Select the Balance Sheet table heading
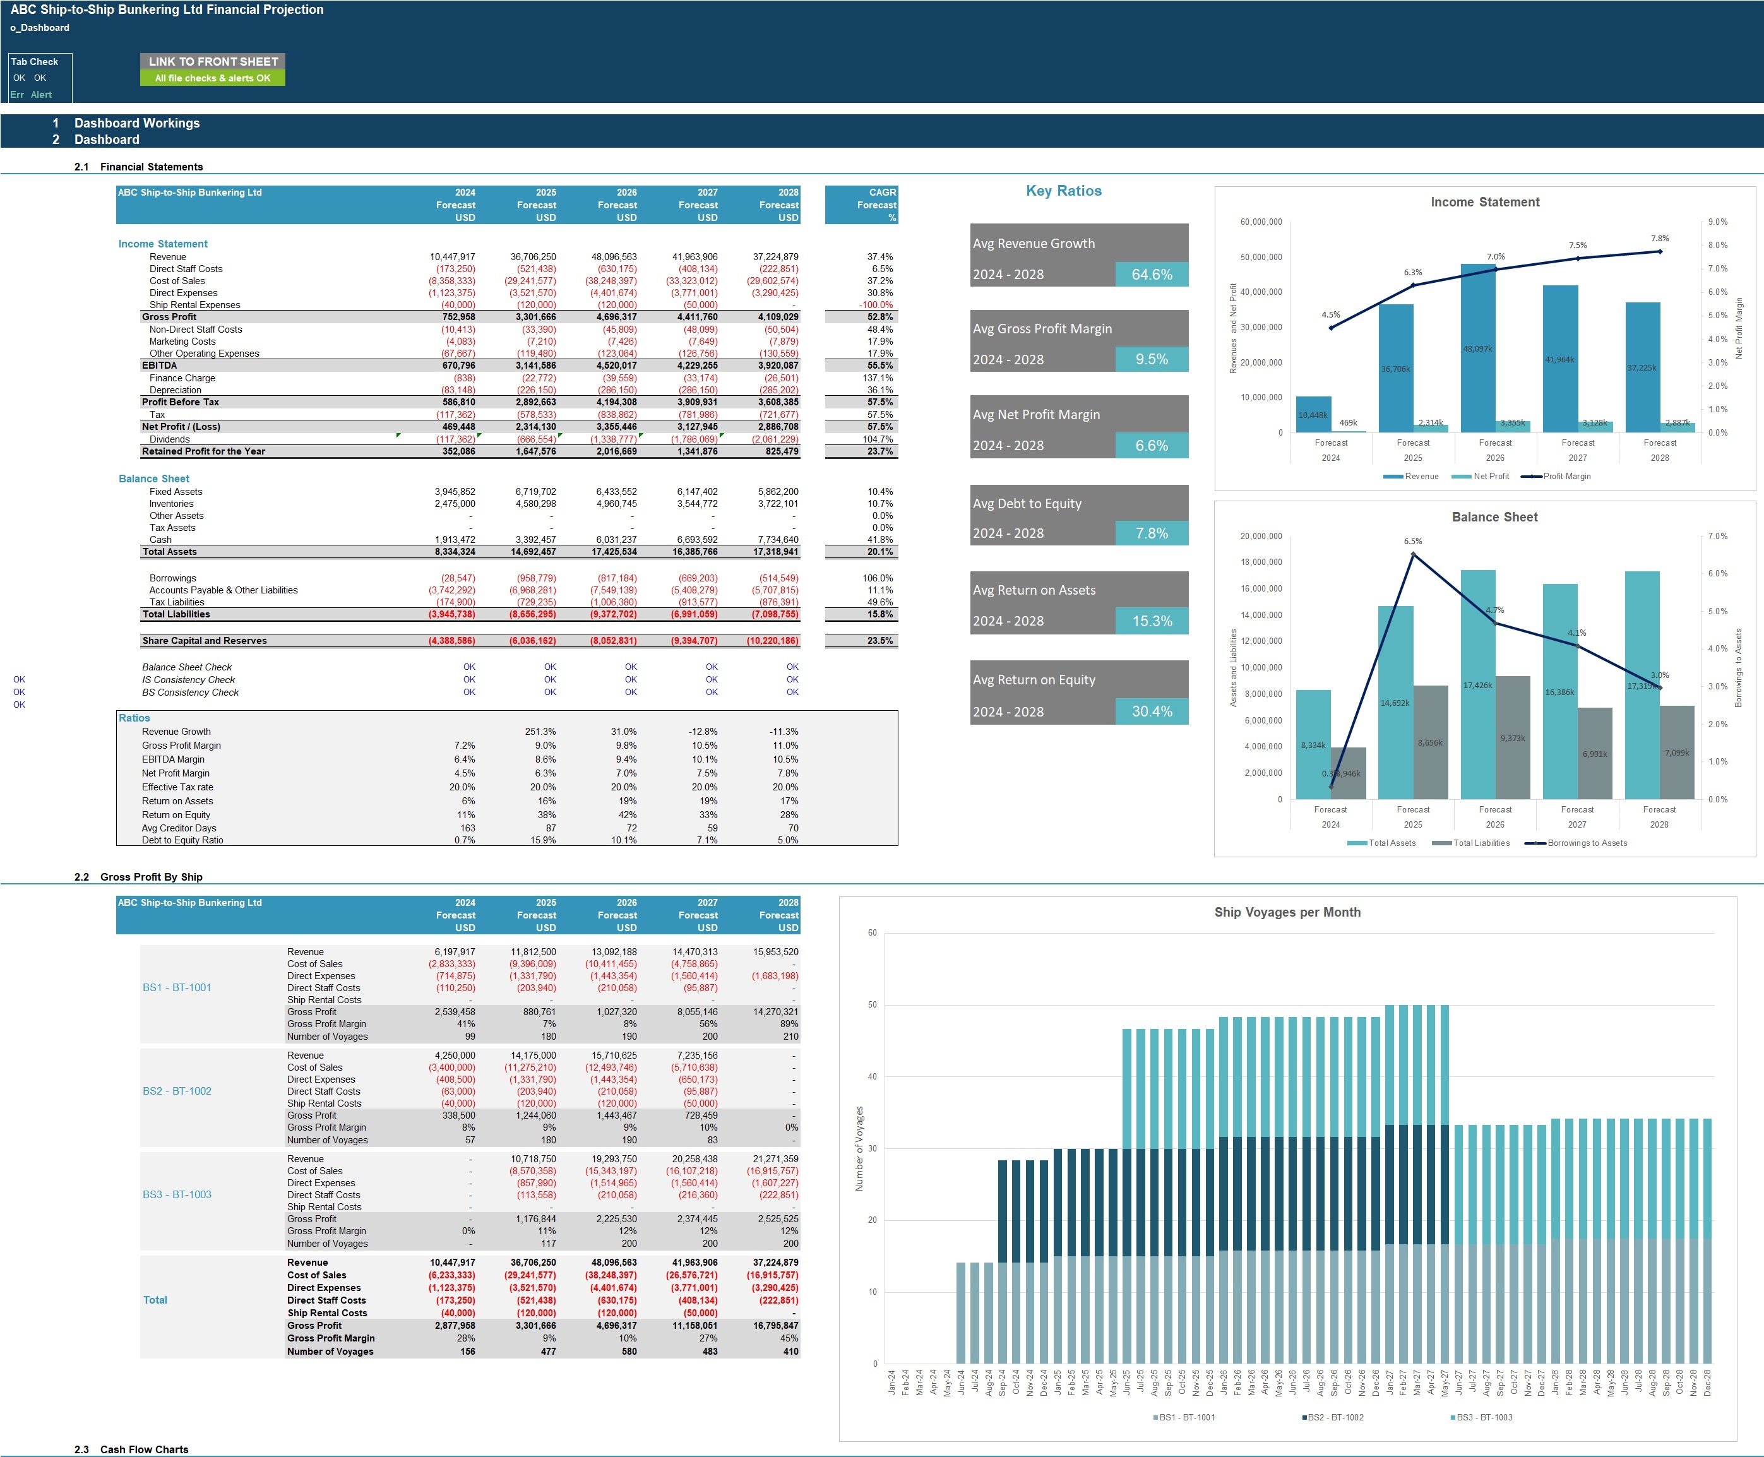1764x1457 pixels. click(x=153, y=479)
